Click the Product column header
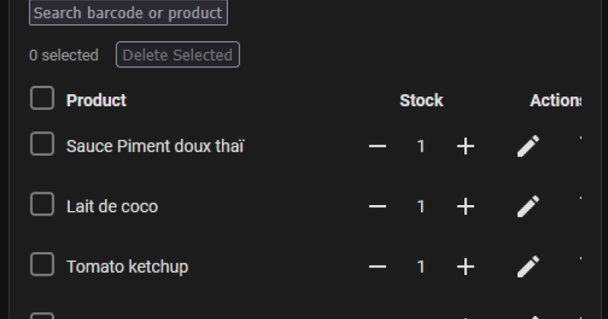Image resolution: width=608 pixels, height=319 pixels. 97,100
